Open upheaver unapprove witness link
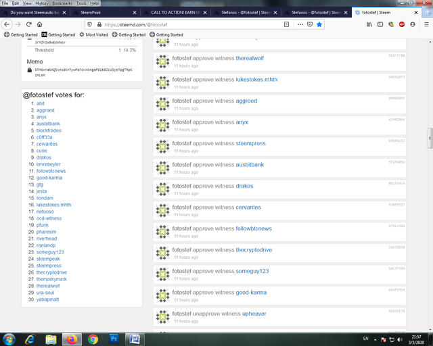 coord(254,314)
